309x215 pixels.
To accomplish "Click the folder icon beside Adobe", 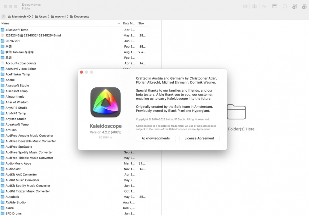I will (2, 80).
